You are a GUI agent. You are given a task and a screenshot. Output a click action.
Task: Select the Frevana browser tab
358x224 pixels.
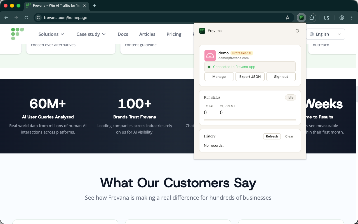[56, 6]
